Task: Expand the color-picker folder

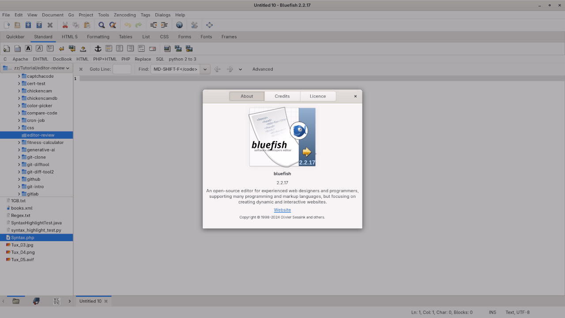Action: tap(19, 106)
